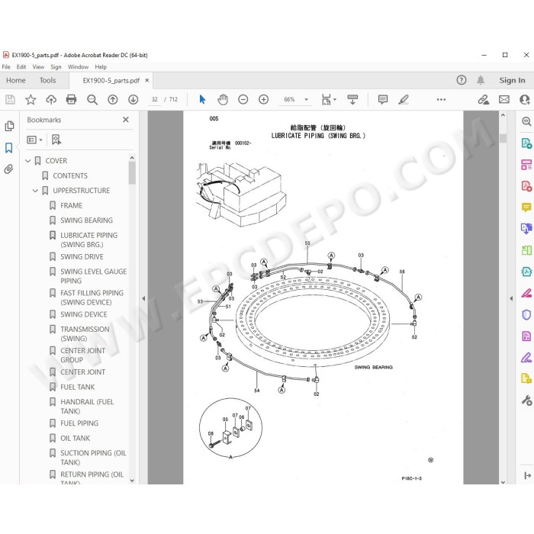Print the document with printer icon
Screen dimensions: 534x534
(71, 99)
